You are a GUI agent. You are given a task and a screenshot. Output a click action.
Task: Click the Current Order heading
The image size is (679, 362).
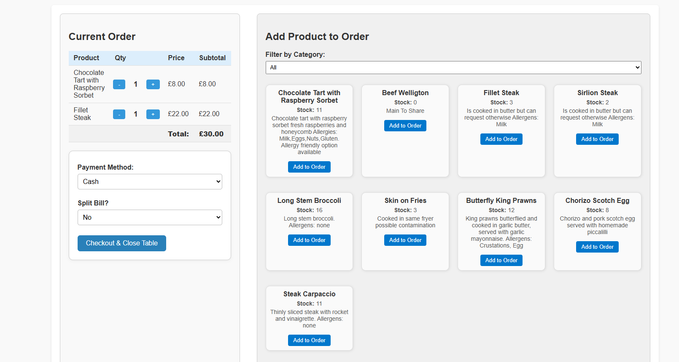pyautogui.click(x=102, y=37)
